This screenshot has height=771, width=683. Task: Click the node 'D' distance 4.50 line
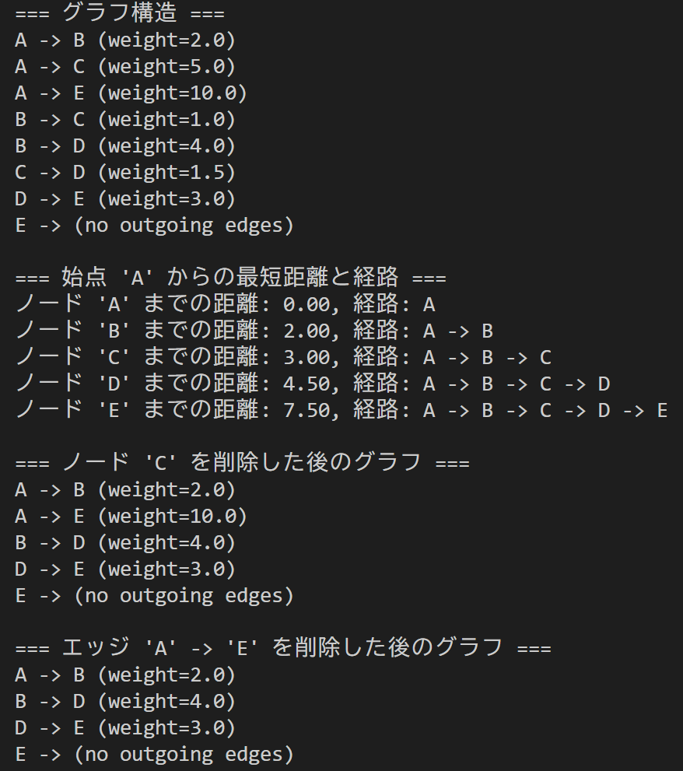tap(312, 384)
